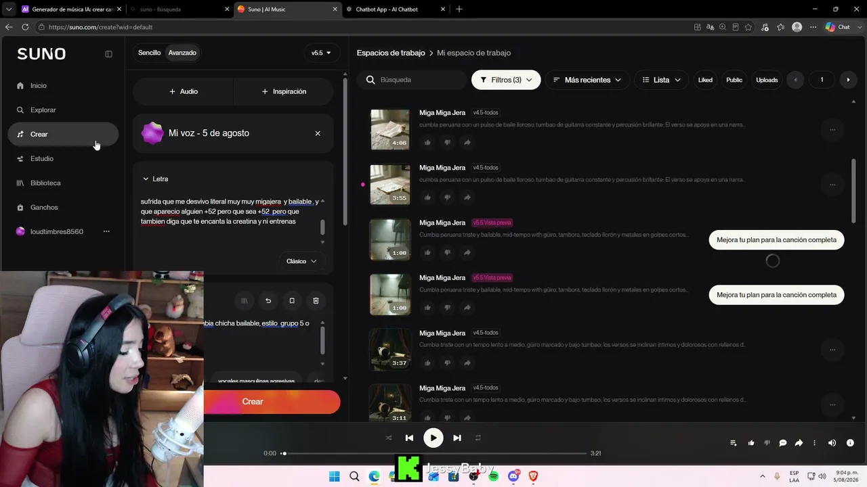The width and height of the screenshot is (867, 487).
Task: Share the 4:06 Miga Miga Jera song
Action: 467,142
